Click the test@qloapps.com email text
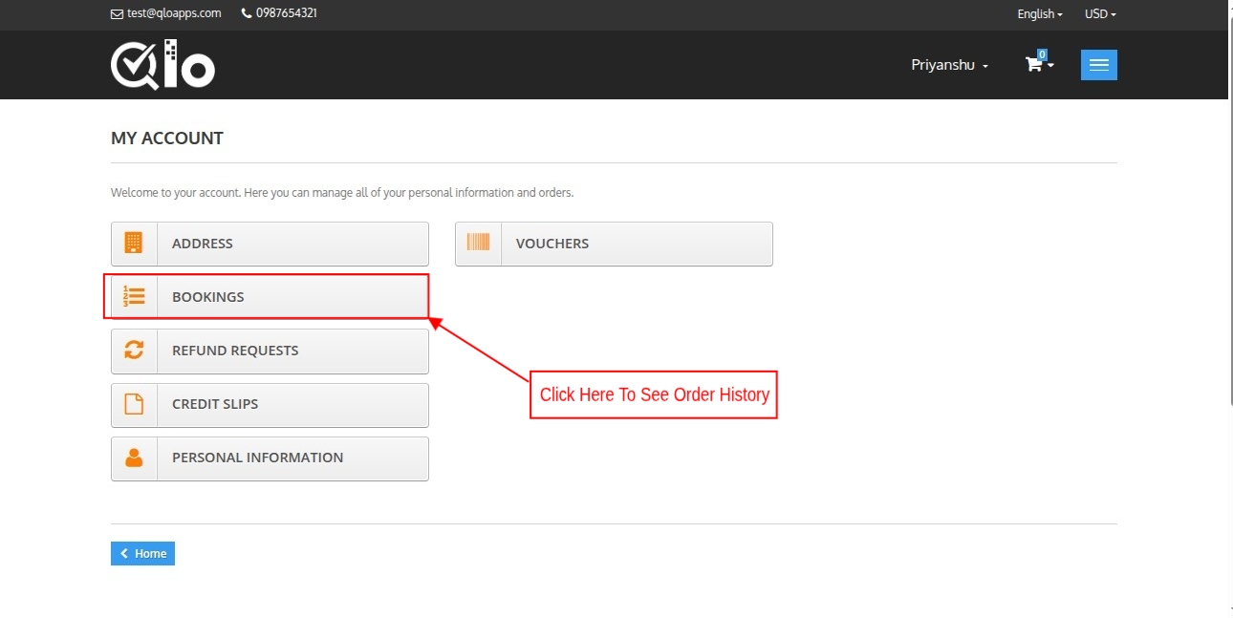Viewport: 1233px width, 618px height. click(x=174, y=13)
